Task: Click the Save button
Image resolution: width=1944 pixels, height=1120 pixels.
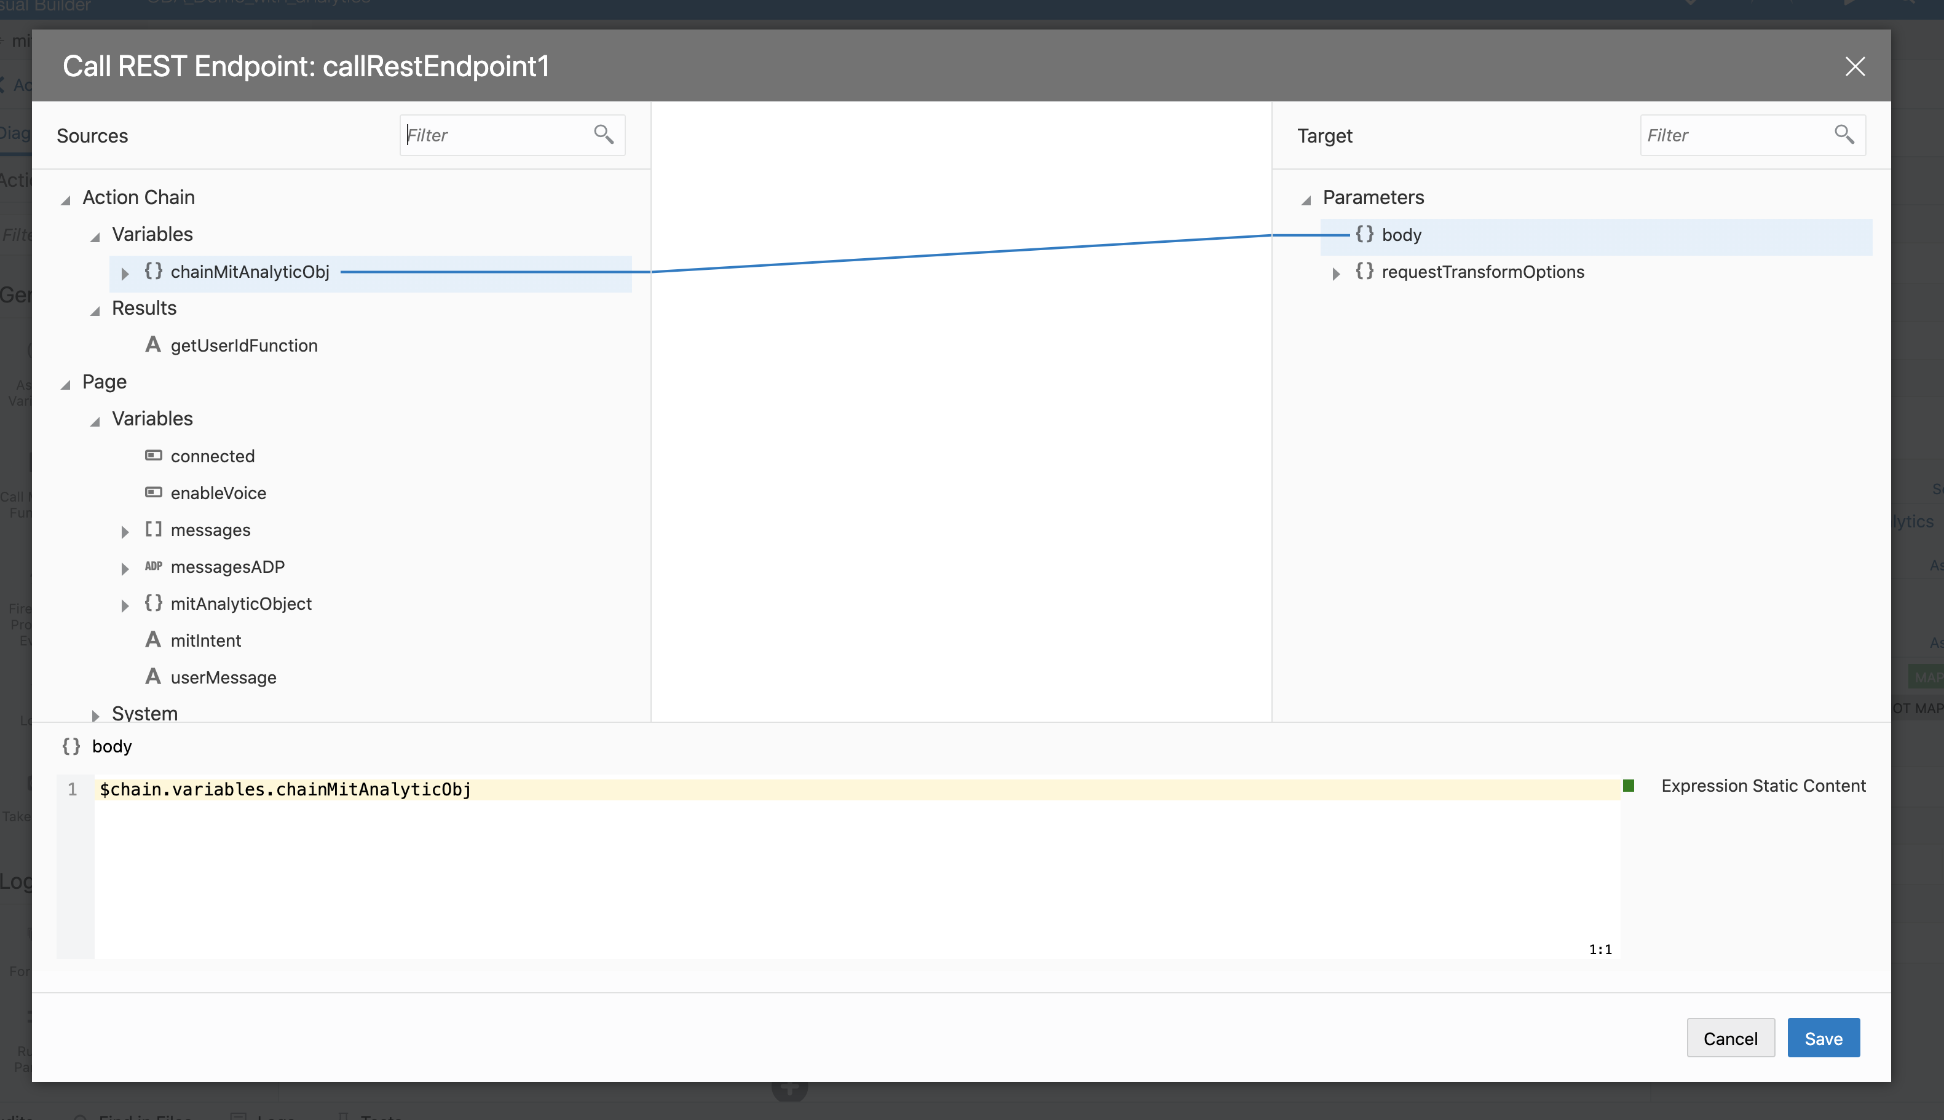Action: pyautogui.click(x=1822, y=1038)
